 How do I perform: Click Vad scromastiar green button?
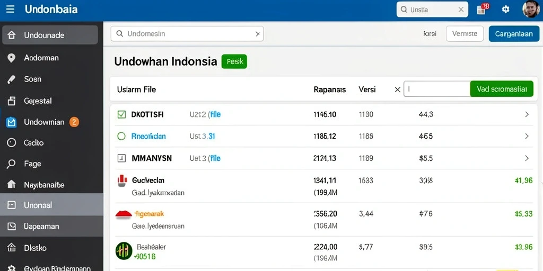click(502, 89)
